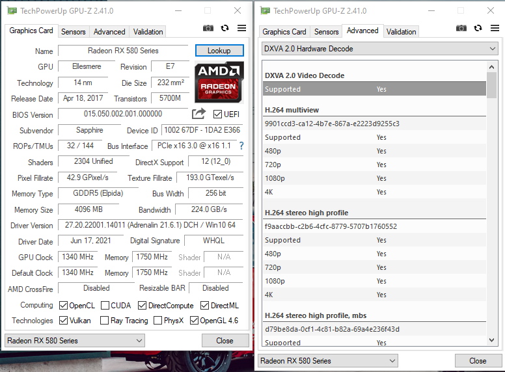Image resolution: width=505 pixels, height=372 pixels.
Task: Click the Subvendor Sapphire value
Action: (90, 130)
